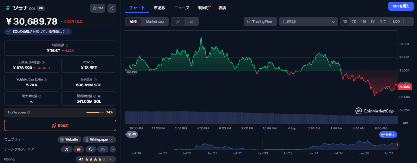Viewport: 417px width, 163px height.
Task: Click the range navigator mini chart
Action: pyautogui.click(x=262, y=144)
